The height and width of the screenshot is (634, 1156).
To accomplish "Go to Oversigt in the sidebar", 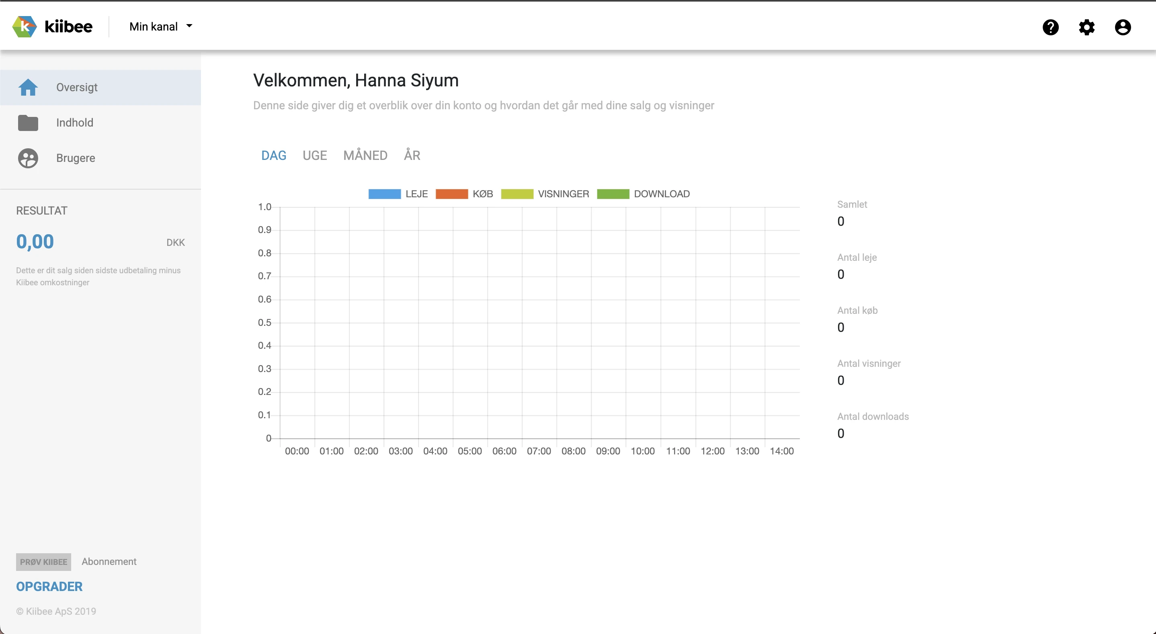I will tap(100, 88).
